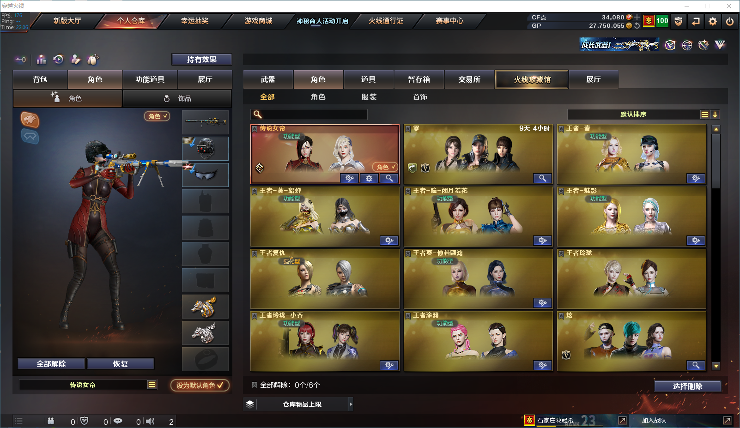The height and width of the screenshot is (428, 740).
Task: Click the character list scrollbar thumb
Action: tap(716, 161)
